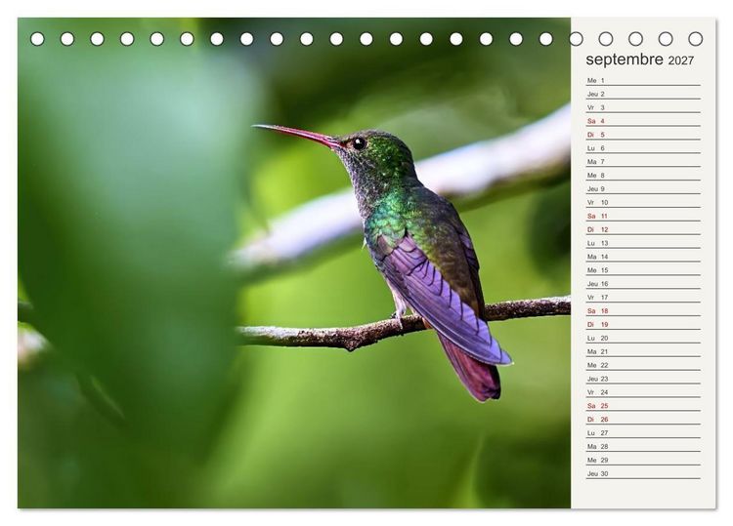
Task: Select the 'Jeu 9' date row
Action: [643, 189]
